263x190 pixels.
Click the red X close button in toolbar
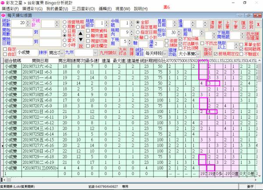(258, 24)
